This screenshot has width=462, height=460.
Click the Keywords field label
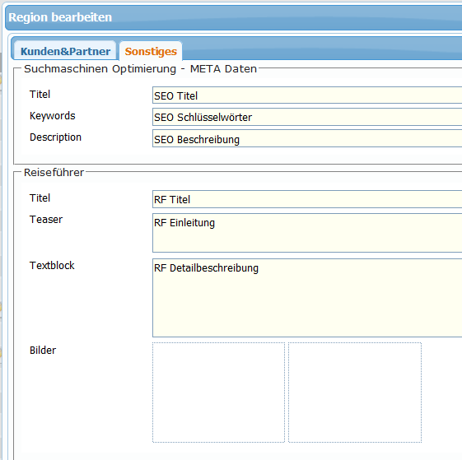point(53,116)
